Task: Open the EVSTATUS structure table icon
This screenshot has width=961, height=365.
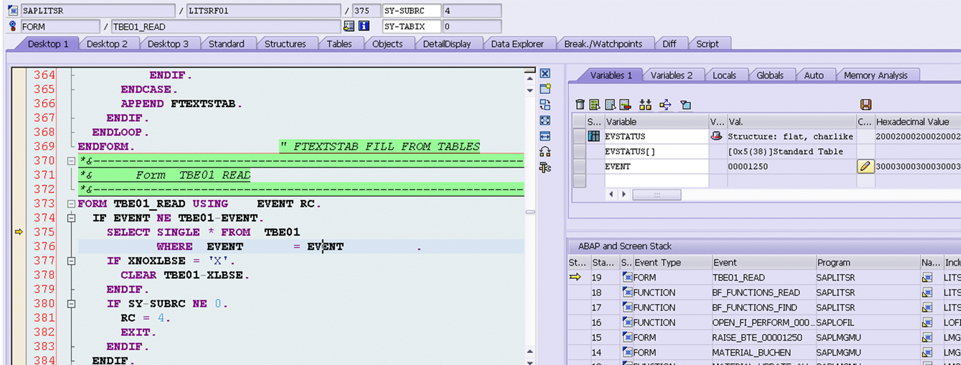Action: click(x=594, y=136)
